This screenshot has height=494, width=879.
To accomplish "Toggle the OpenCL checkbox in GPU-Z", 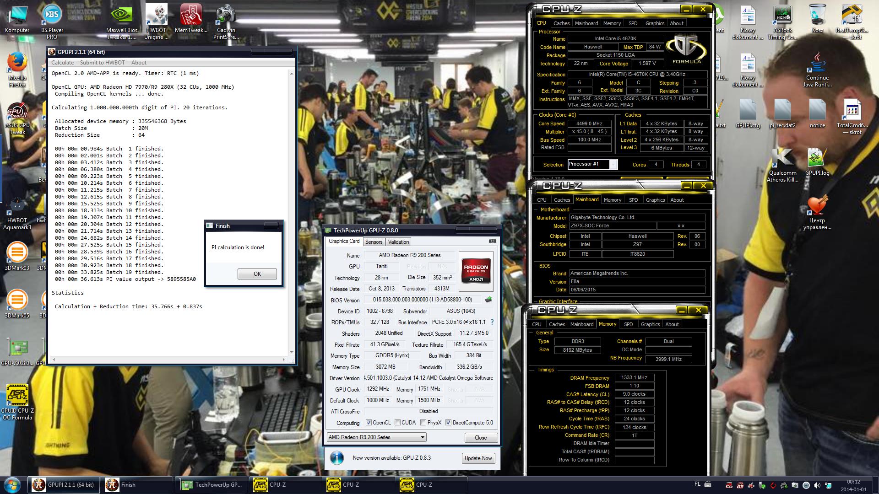I will (x=369, y=423).
